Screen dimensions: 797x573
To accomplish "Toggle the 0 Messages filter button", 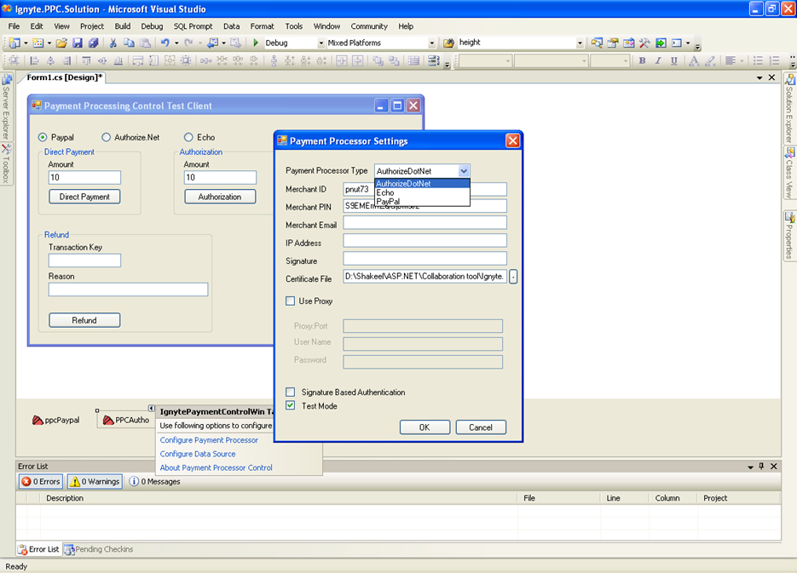I will (x=154, y=481).
